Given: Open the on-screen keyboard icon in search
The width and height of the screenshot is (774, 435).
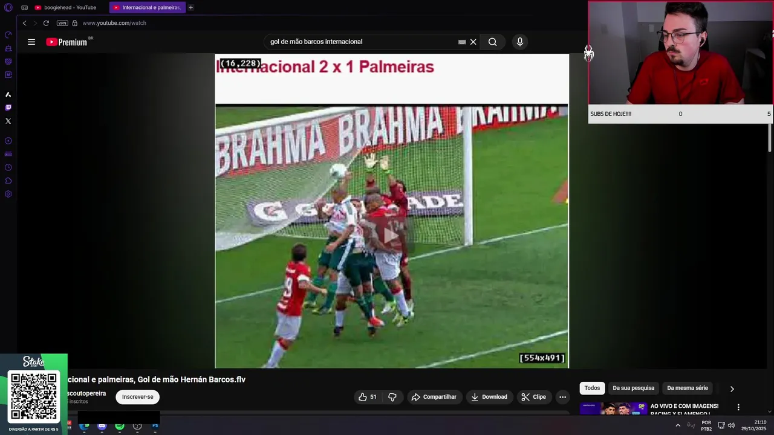Looking at the screenshot, I should click(x=462, y=42).
